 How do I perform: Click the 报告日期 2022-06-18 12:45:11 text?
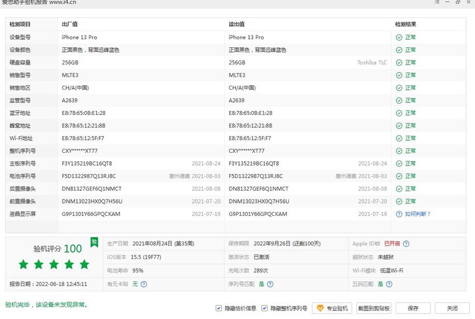[48, 284]
